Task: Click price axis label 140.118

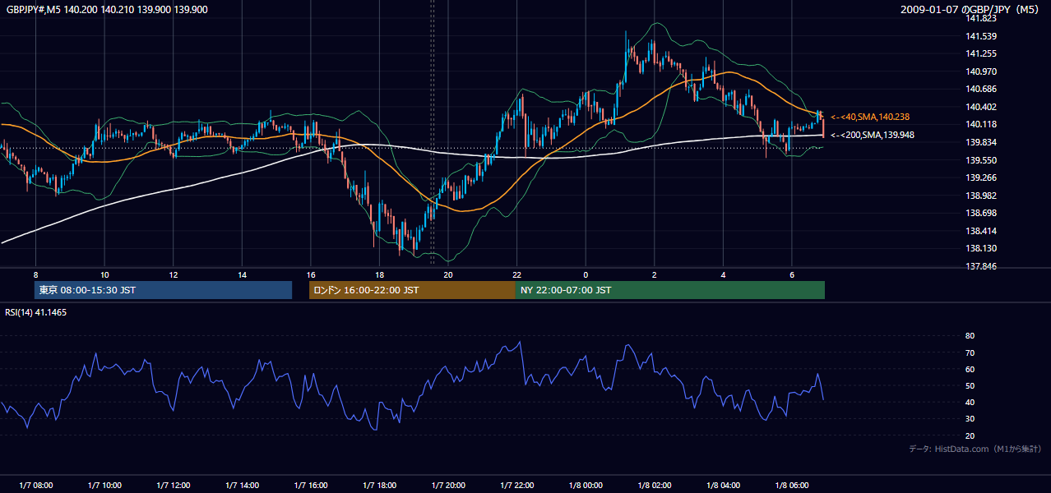Action: point(982,124)
